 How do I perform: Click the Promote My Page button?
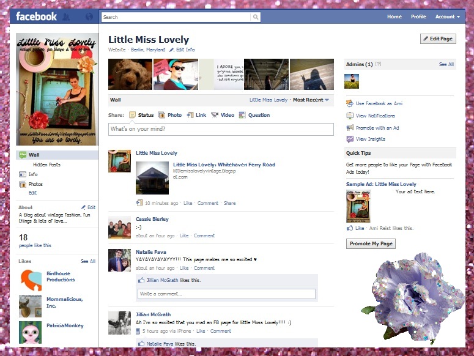click(x=371, y=243)
